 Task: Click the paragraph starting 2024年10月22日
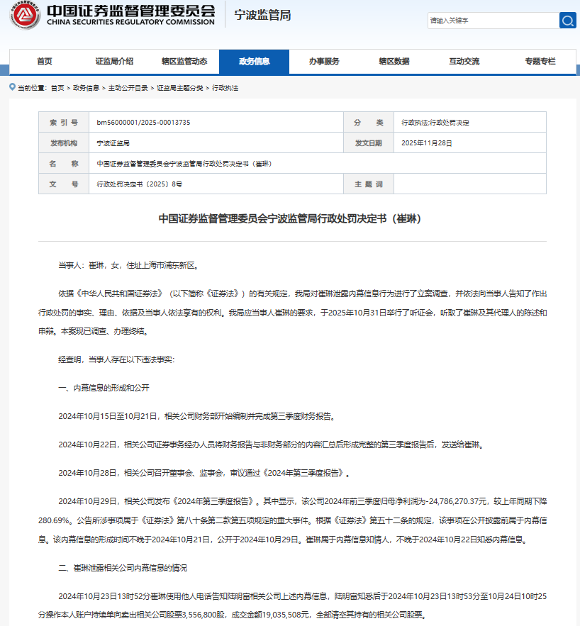coord(272,445)
